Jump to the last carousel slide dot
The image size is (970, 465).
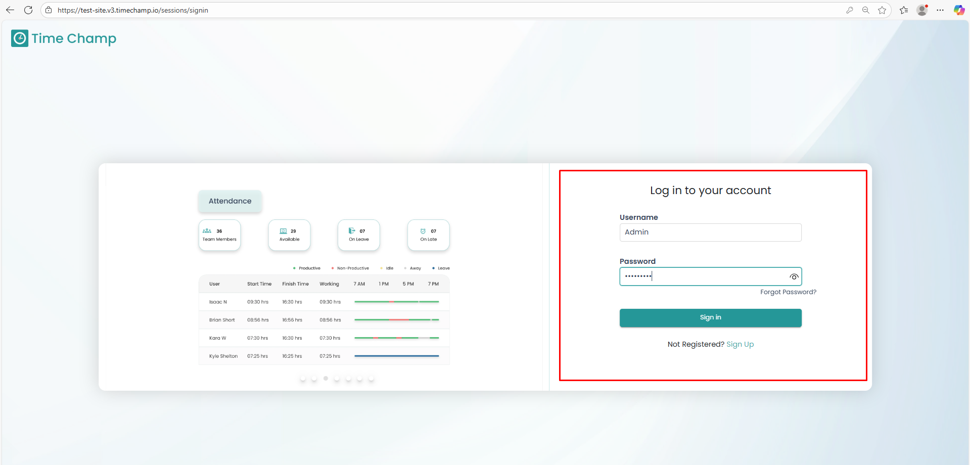pyautogui.click(x=371, y=378)
